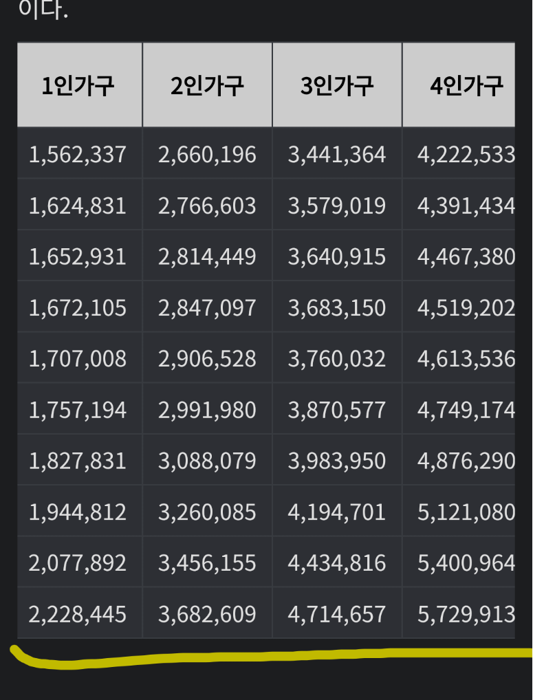The image size is (533, 700).
Task: Click the cell showing 3,441,364
Action: [337, 153]
